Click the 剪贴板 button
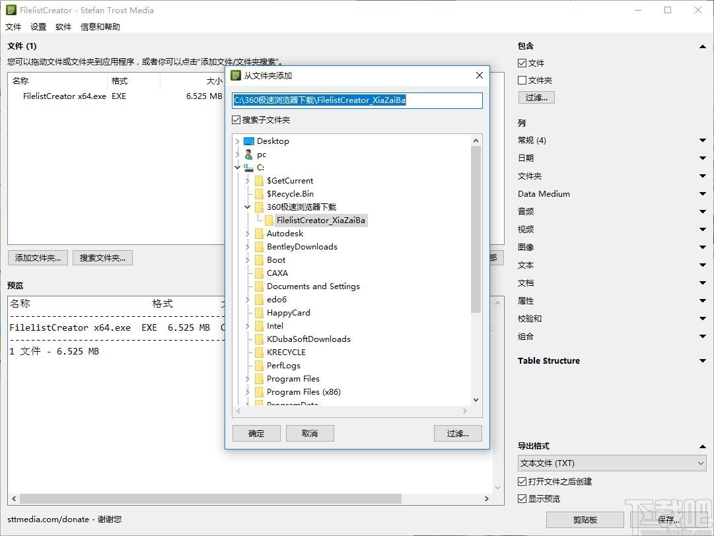 point(585,519)
